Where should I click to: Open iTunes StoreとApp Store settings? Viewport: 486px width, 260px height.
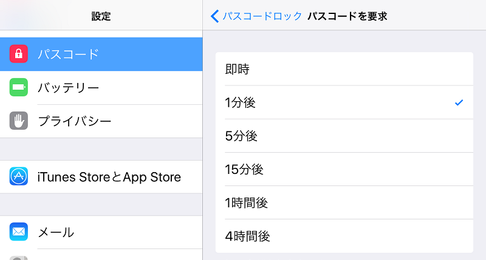click(101, 176)
